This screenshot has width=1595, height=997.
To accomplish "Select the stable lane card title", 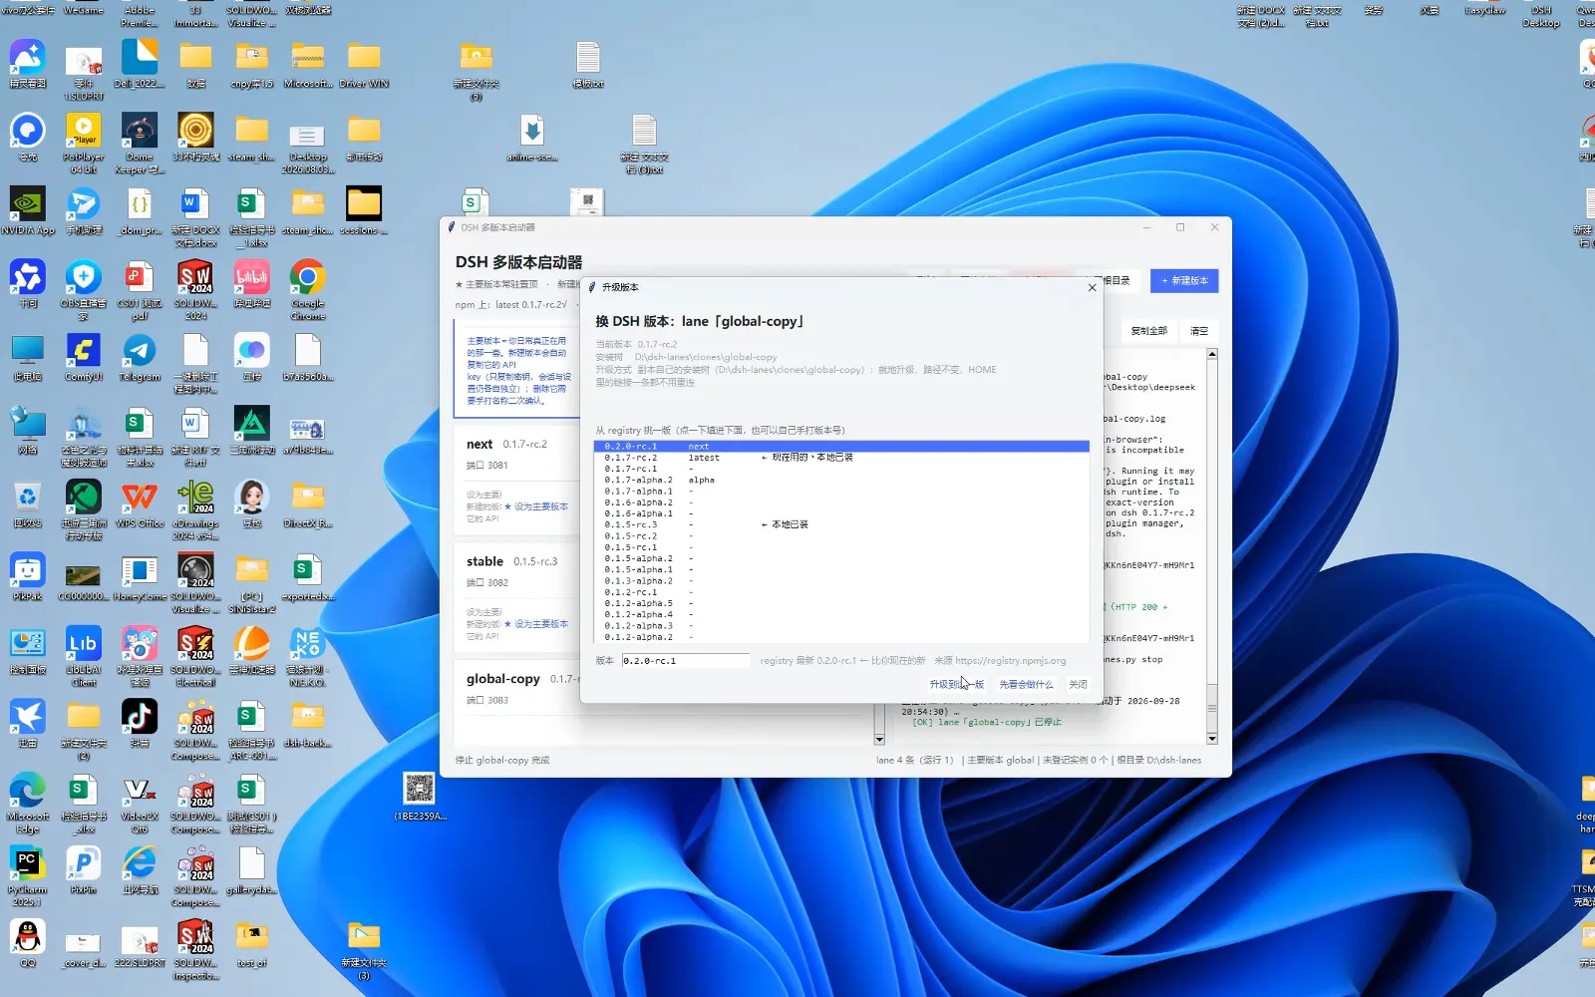I will point(484,561).
